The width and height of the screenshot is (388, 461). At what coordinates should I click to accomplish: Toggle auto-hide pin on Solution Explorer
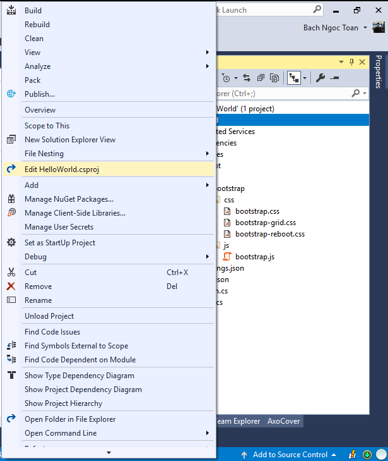click(x=351, y=62)
